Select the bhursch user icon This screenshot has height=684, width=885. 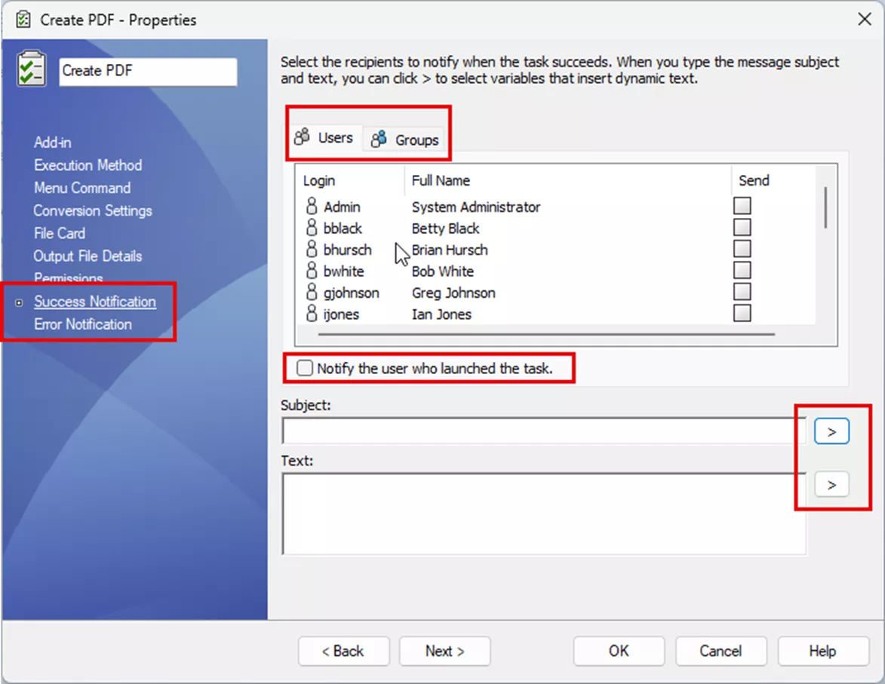[312, 249]
